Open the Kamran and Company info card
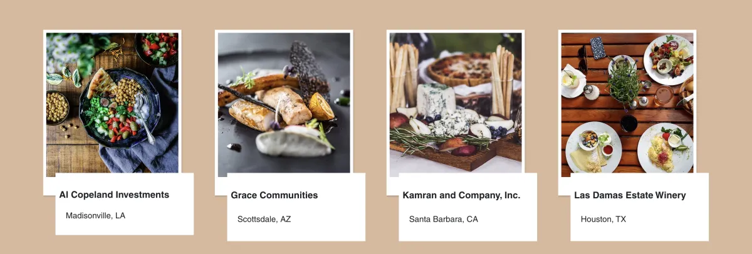The width and height of the screenshot is (752, 254). [468, 207]
